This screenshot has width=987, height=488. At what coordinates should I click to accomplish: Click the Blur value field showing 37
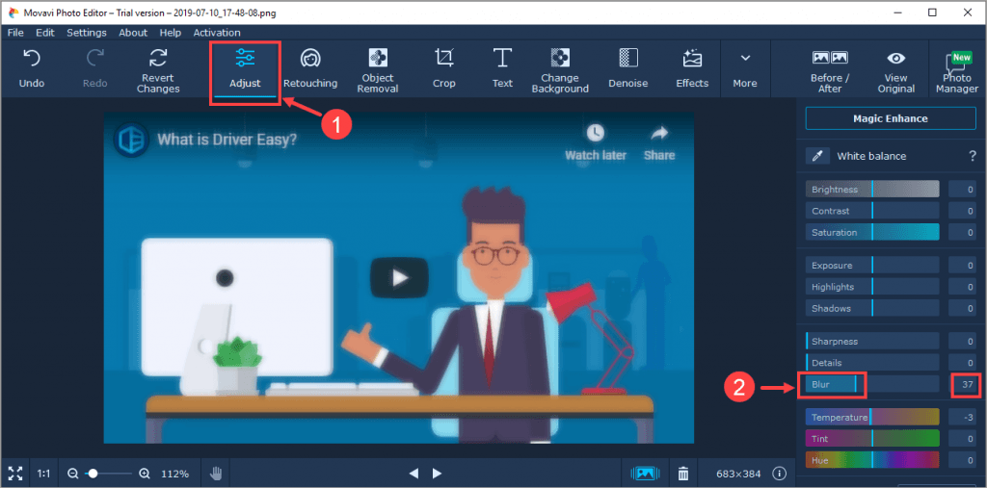964,384
